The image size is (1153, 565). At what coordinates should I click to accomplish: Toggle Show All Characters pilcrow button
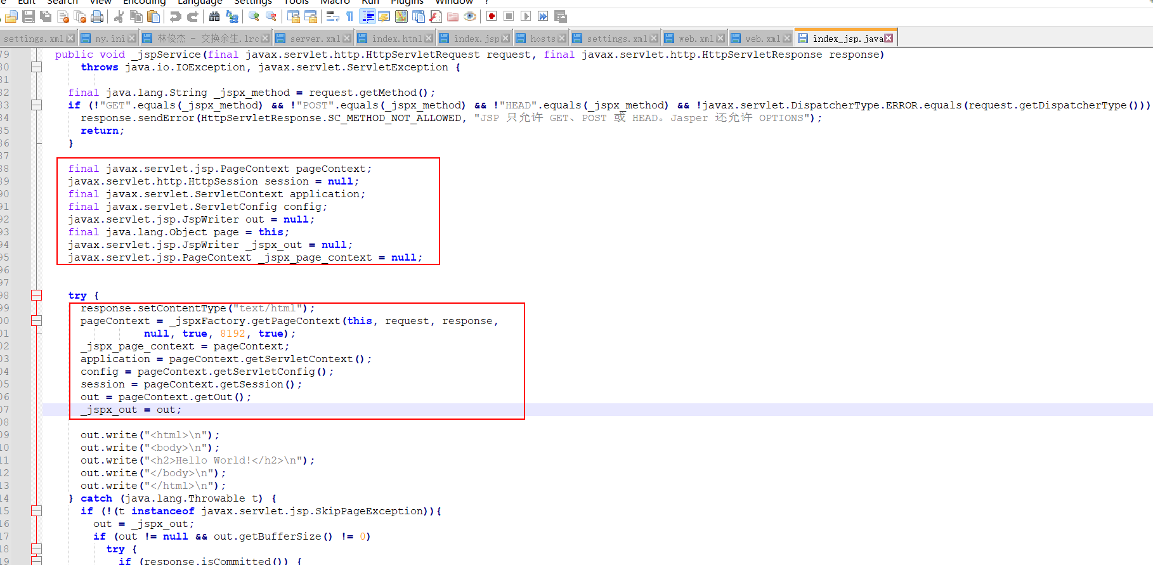pyautogui.click(x=349, y=16)
